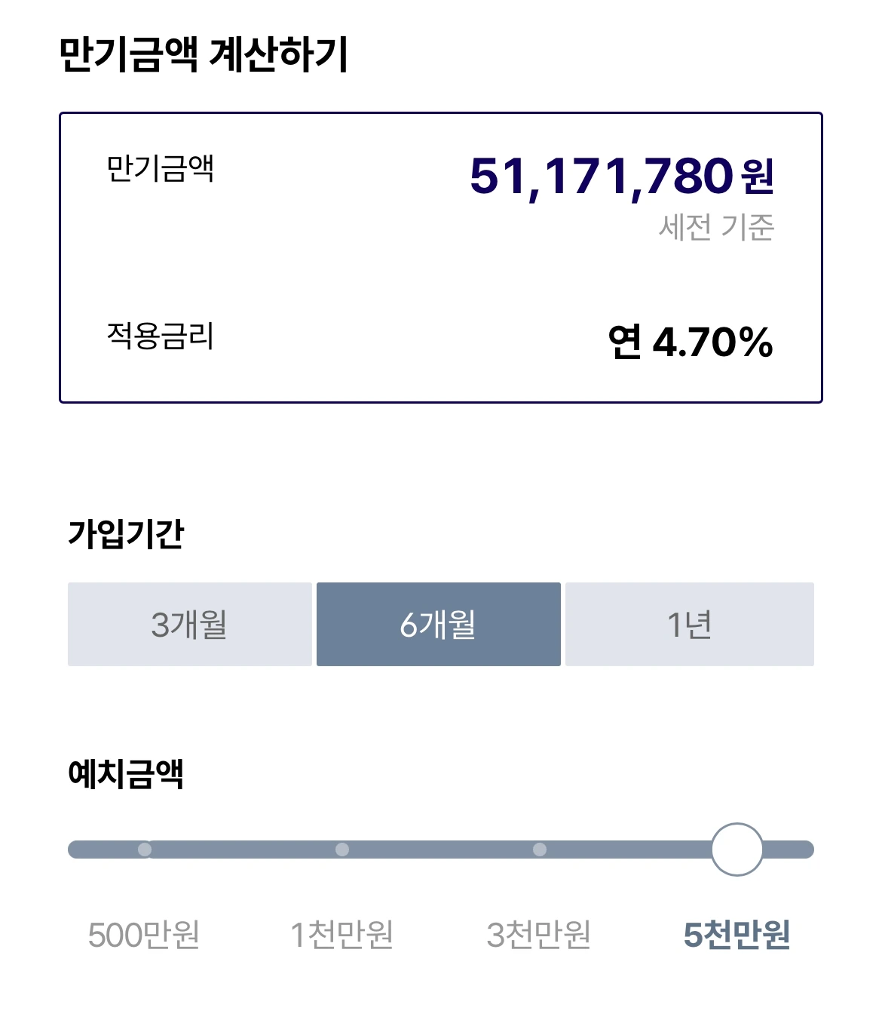Click the 1천만원 label below the slider
The width and height of the screenshot is (882, 1017).
tap(341, 936)
